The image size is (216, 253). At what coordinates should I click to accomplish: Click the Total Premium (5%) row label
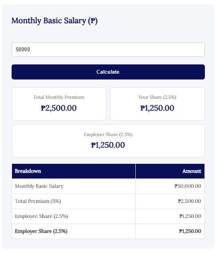coord(38,201)
